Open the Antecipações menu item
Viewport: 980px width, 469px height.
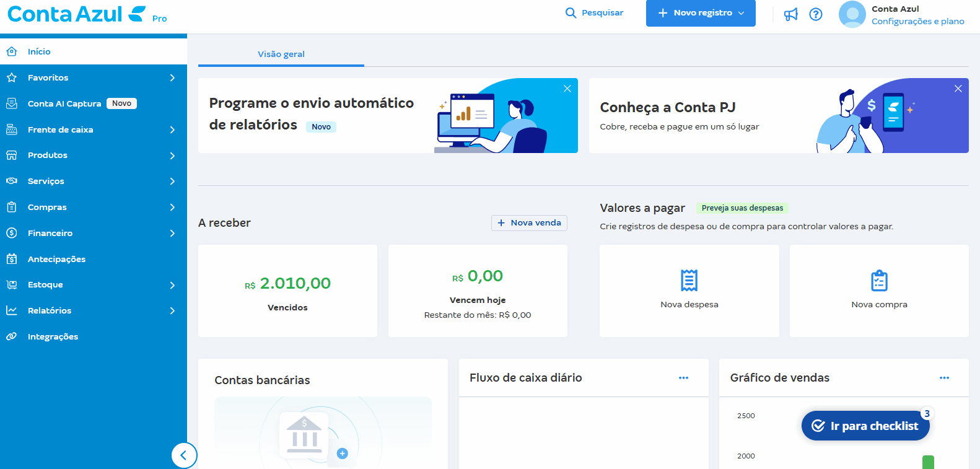pos(94,259)
